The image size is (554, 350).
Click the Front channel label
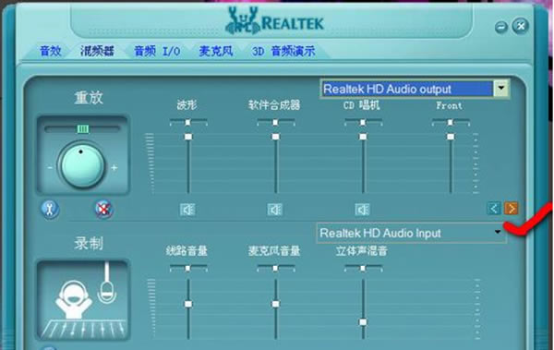(449, 105)
